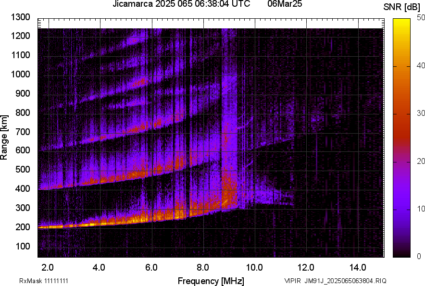Viewport: 425px width, 286px height.
Task: Click the range tick label '200'
Action: pyautogui.click(x=23, y=227)
